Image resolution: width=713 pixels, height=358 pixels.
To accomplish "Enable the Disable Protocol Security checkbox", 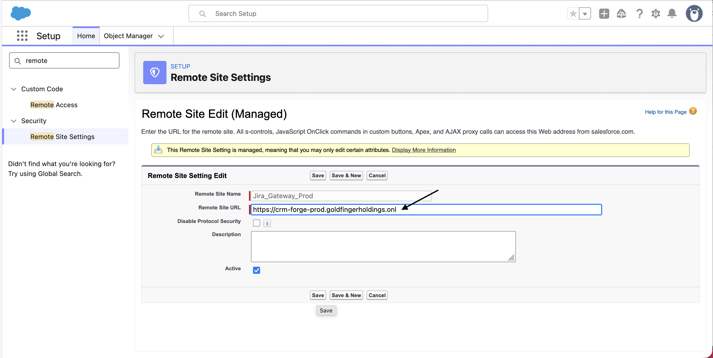I will click(257, 223).
